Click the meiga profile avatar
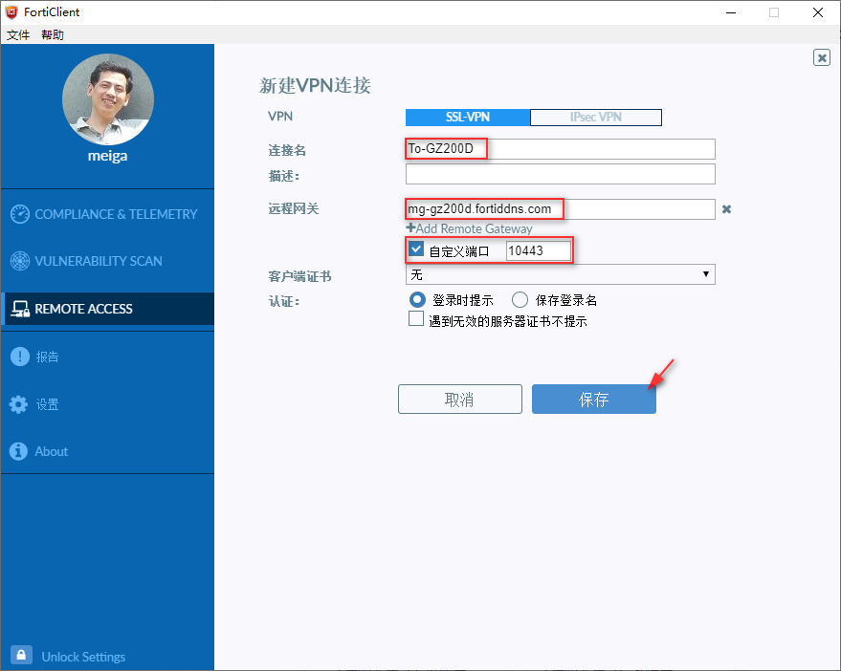The image size is (841, 671). point(108,99)
